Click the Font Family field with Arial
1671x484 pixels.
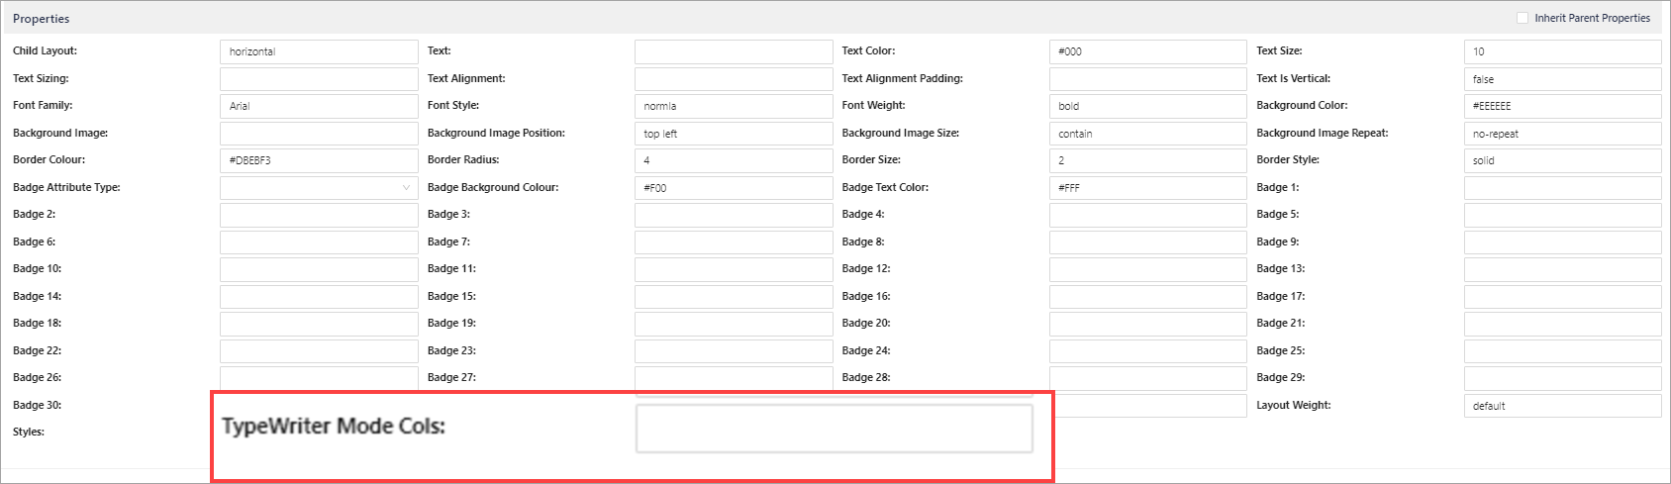tap(318, 106)
